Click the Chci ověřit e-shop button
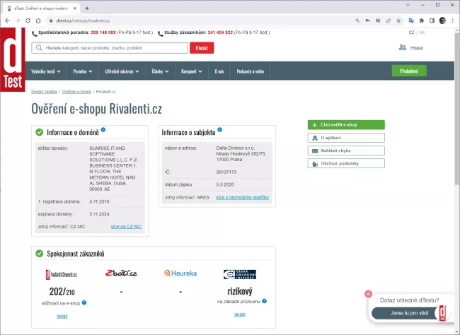This screenshot has height=335, width=460. 346,125
